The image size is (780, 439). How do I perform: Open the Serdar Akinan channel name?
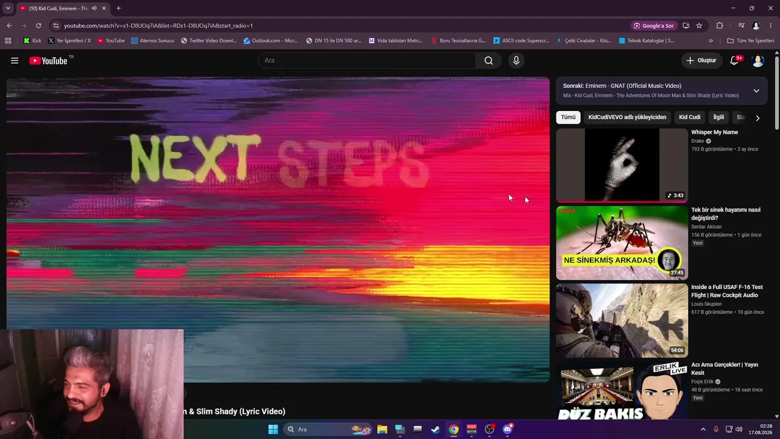706,227
